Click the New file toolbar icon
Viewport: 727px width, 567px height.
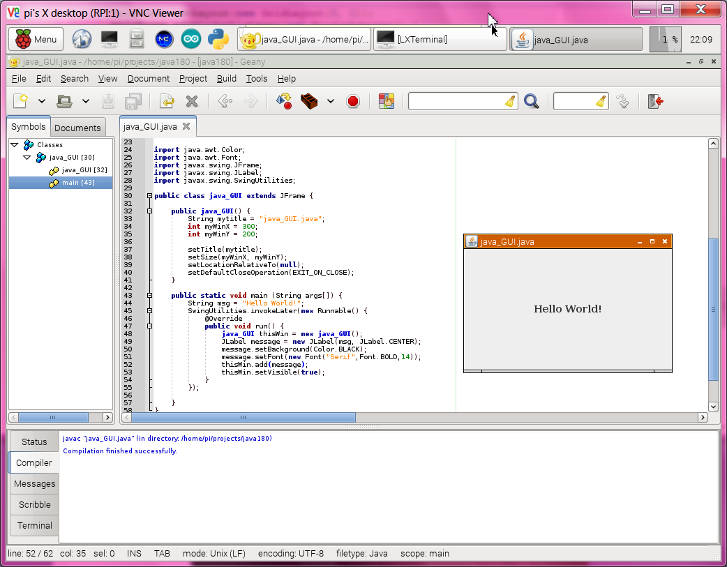coord(20,101)
